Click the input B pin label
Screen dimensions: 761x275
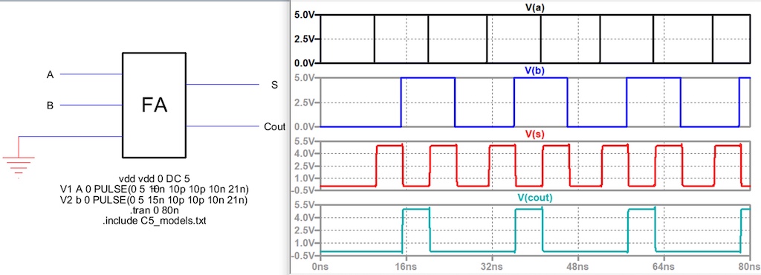coord(50,106)
